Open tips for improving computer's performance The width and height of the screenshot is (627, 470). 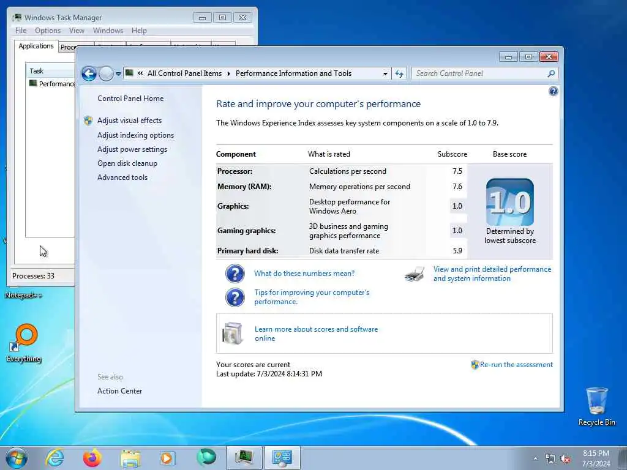(x=312, y=297)
